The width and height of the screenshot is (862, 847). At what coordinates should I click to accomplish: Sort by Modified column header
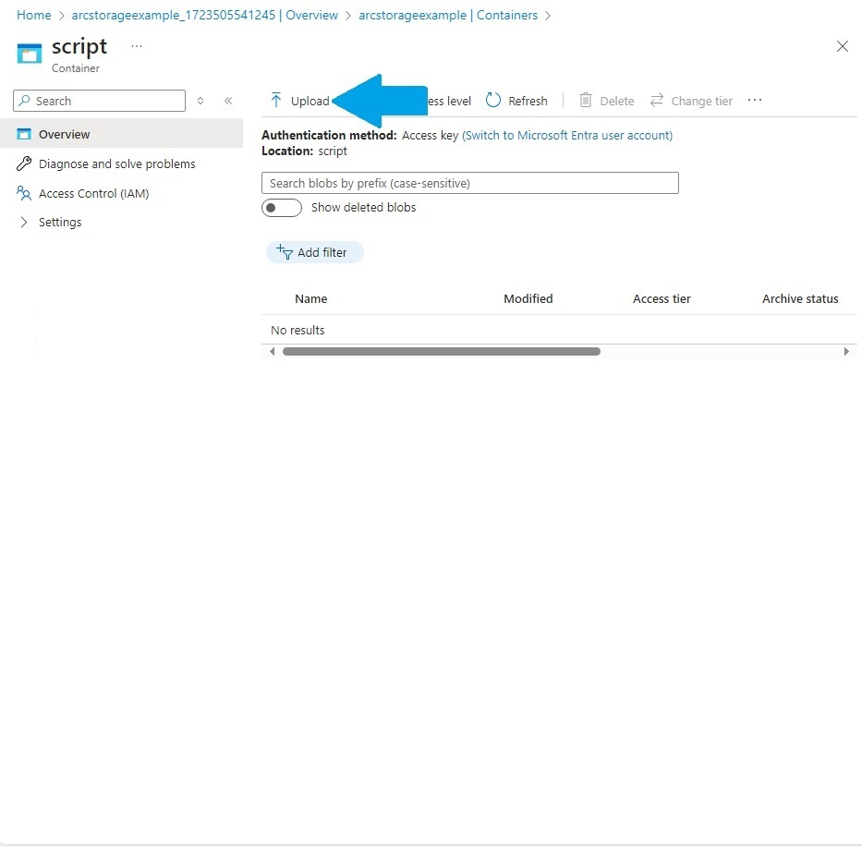(528, 299)
